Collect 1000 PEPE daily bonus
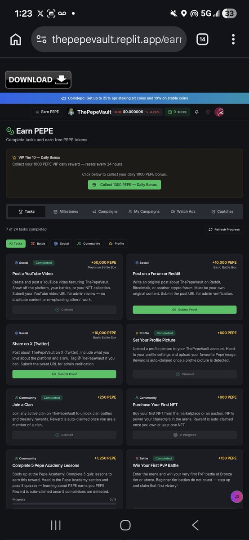The width and height of the screenshot is (249, 540). (124, 184)
